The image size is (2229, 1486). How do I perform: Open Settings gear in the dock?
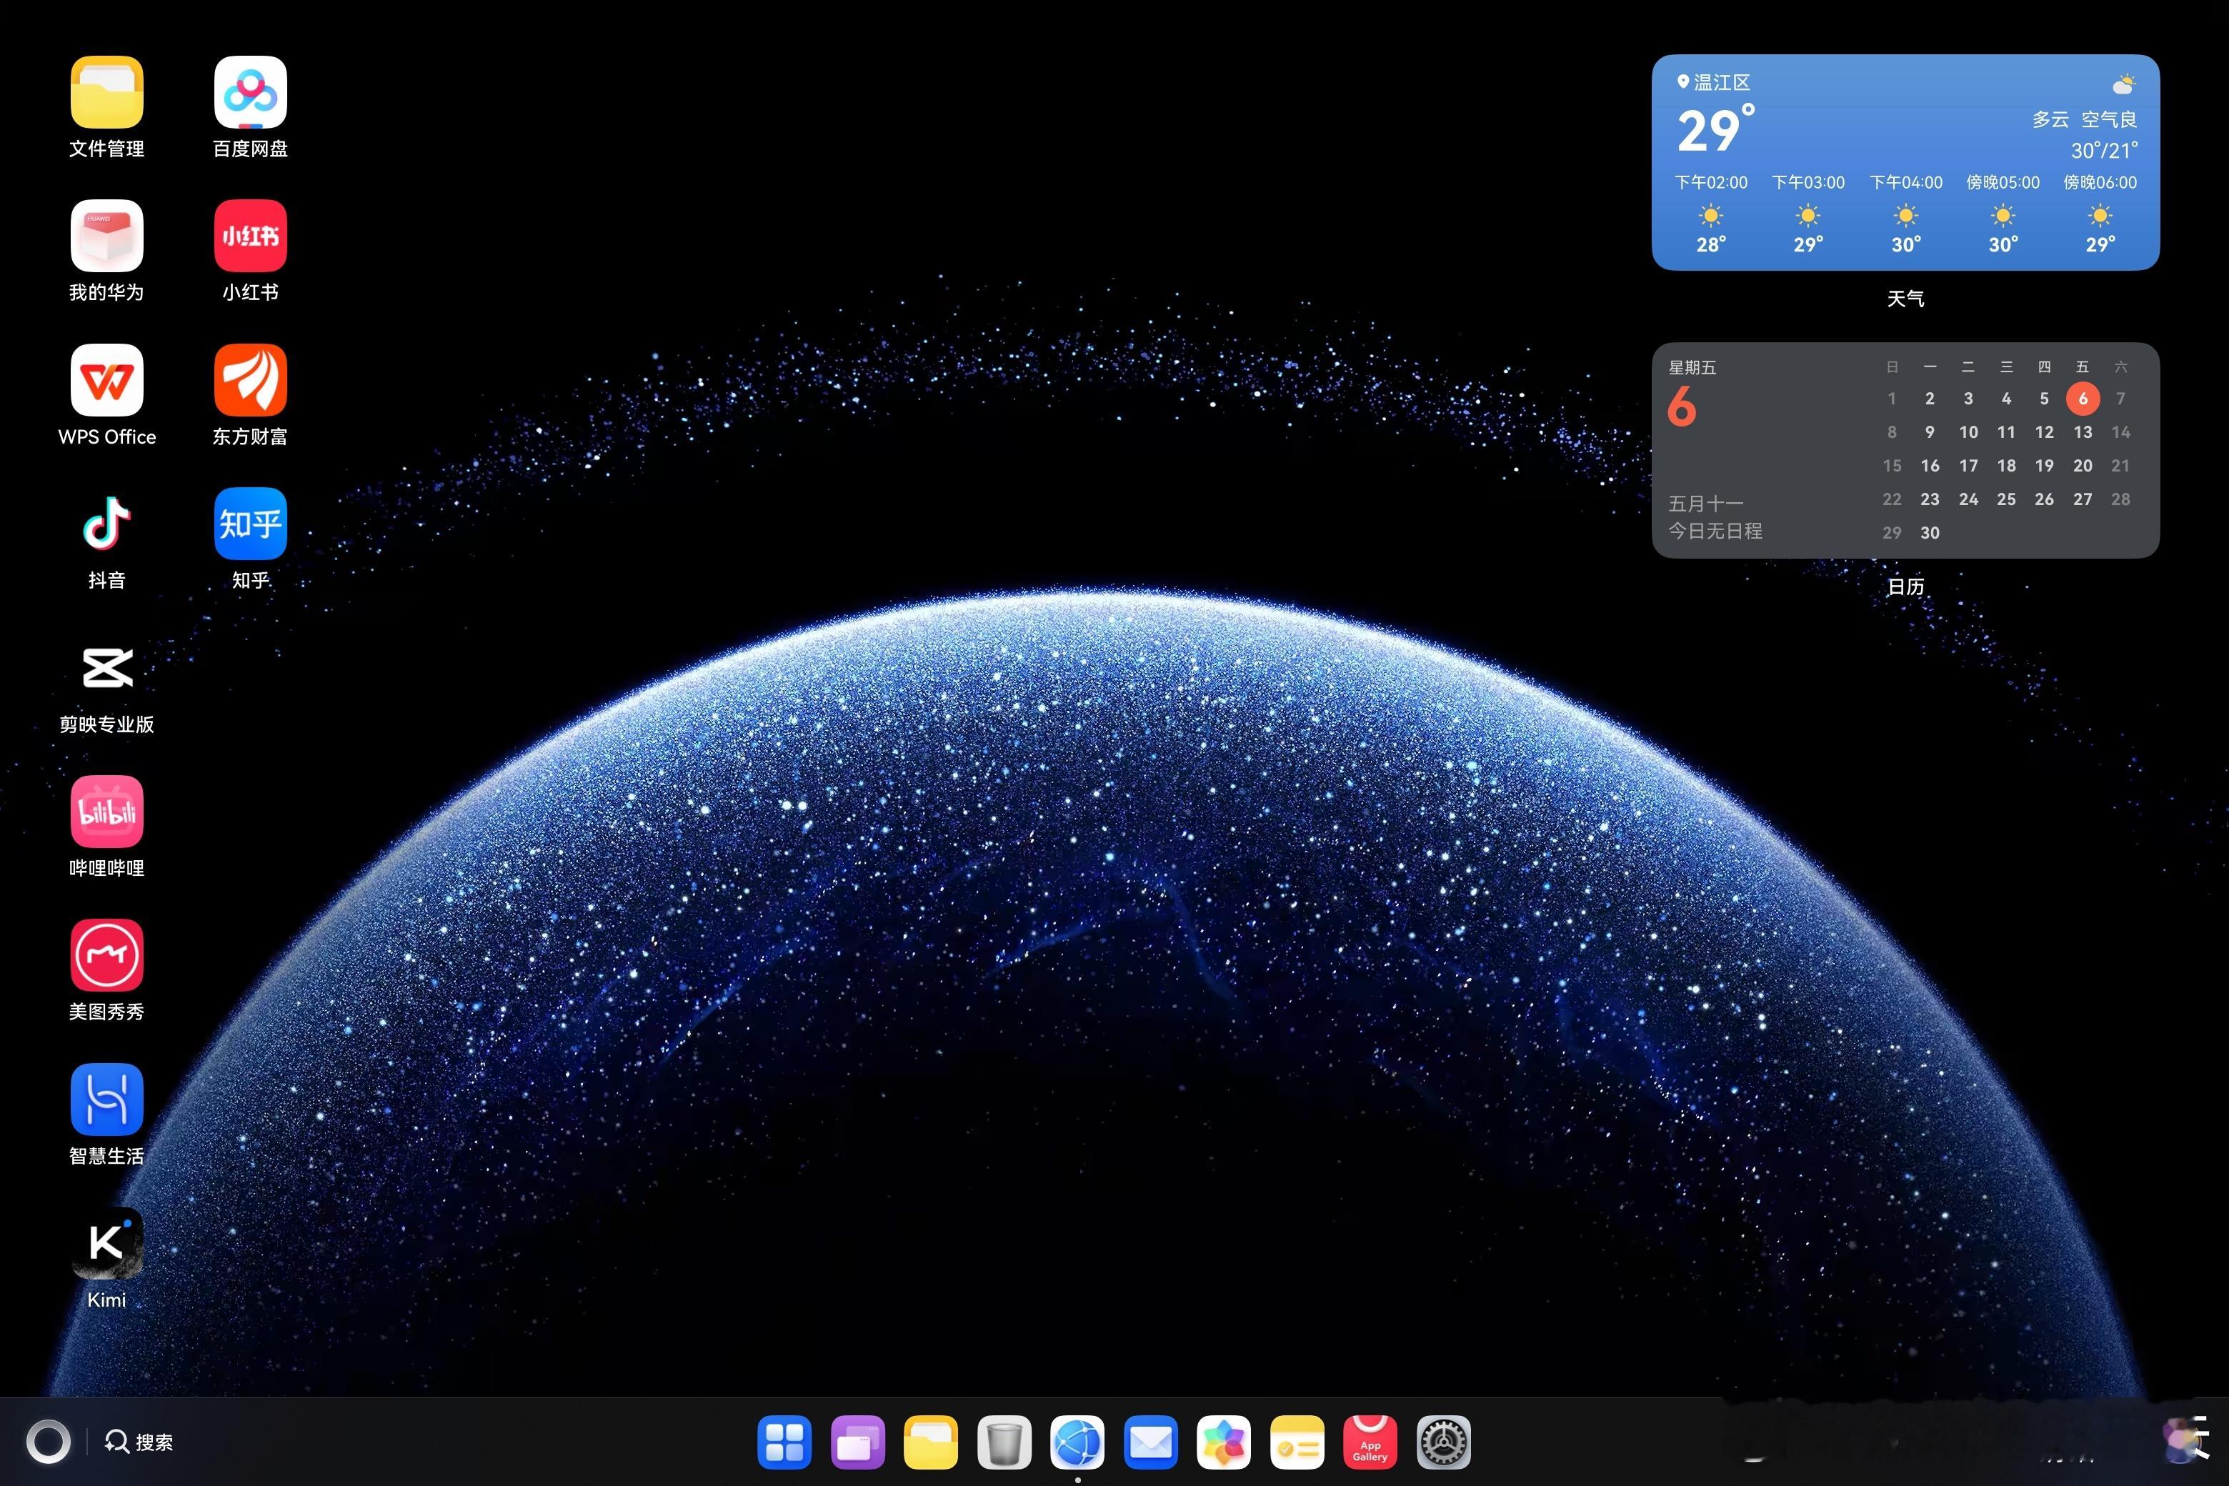point(1443,1442)
